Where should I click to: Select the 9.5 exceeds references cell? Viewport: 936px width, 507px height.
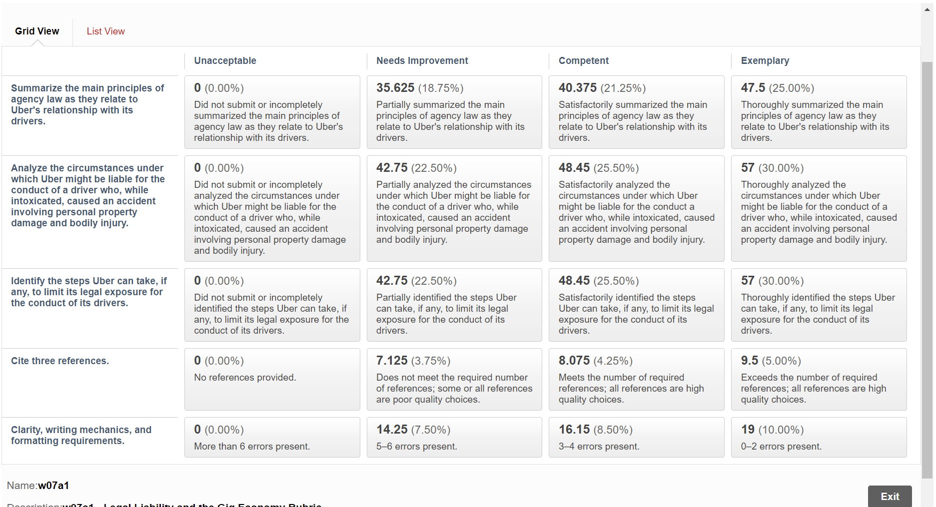tap(819, 379)
